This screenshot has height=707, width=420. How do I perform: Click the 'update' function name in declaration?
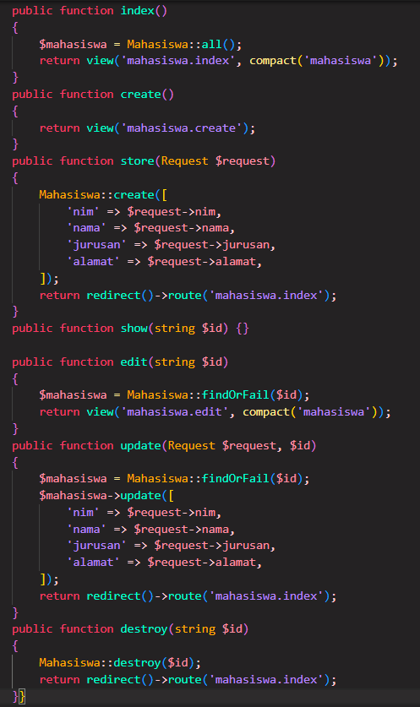141,445
